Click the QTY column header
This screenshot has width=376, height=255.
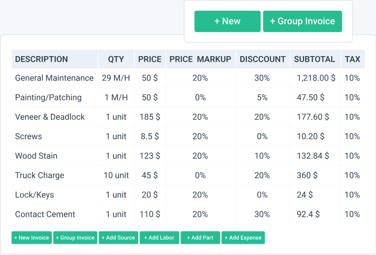(116, 59)
